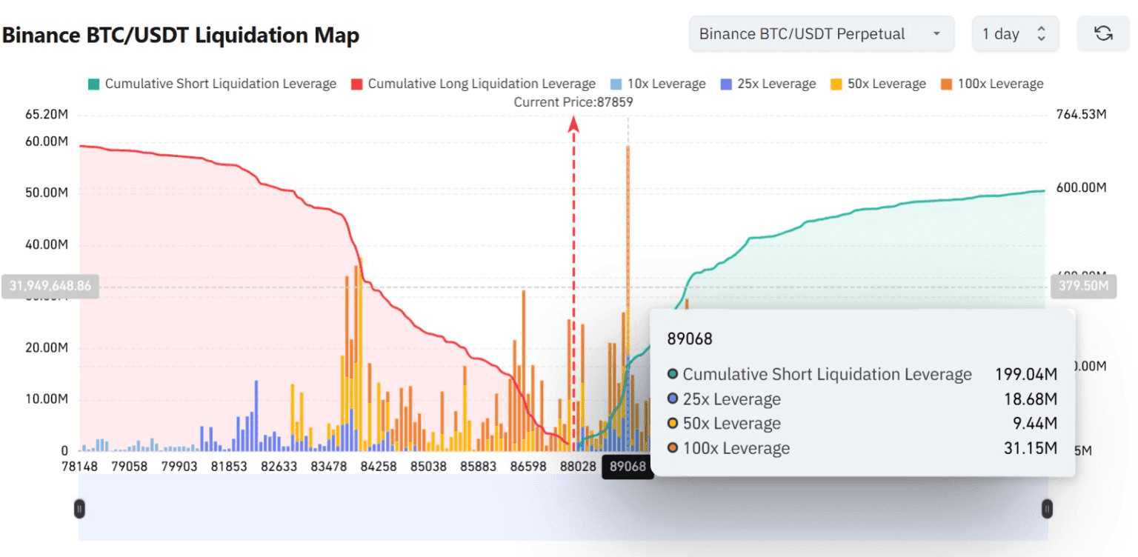Toggle the 25x Leverage legend swatch
This screenshot has width=1138, height=557.
[x=726, y=84]
